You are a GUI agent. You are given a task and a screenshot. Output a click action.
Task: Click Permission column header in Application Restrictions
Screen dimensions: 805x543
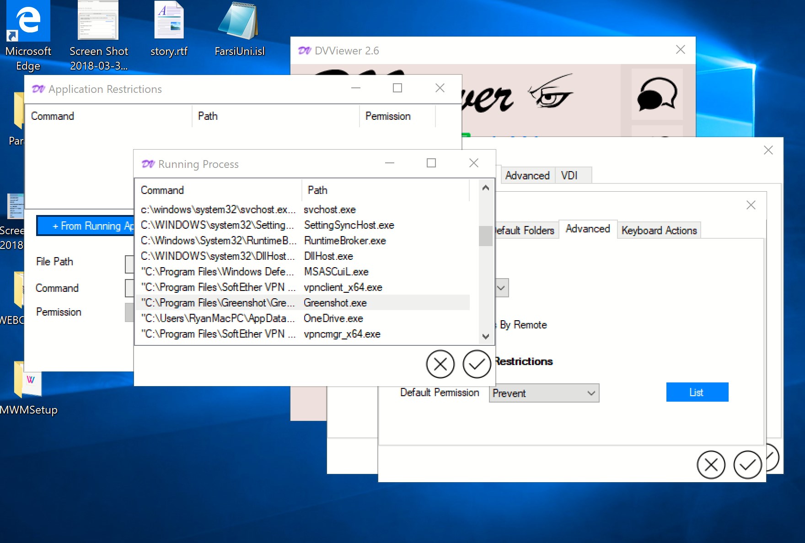tap(397, 116)
